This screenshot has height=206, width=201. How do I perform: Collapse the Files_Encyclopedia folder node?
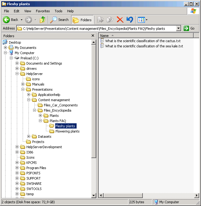(x=34, y=110)
